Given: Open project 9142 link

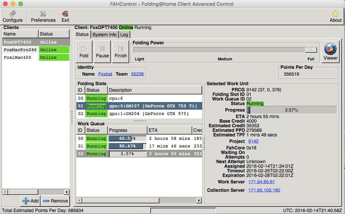Looking at the screenshot, I should [253, 141].
